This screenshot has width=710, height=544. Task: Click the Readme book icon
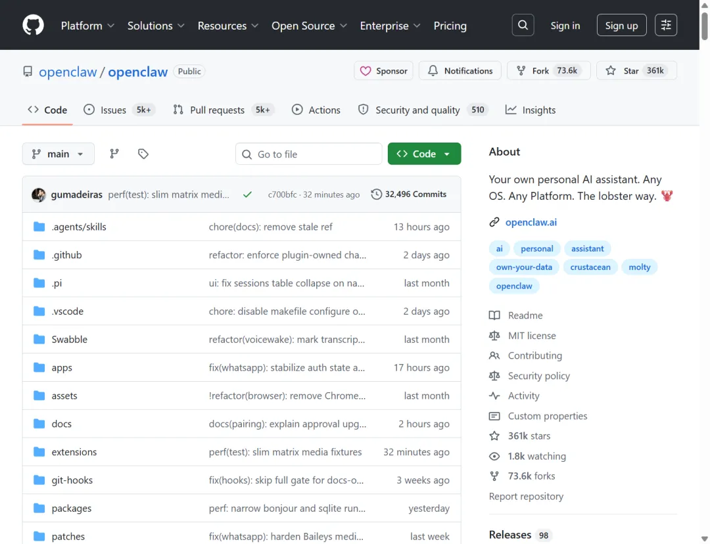(x=494, y=315)
